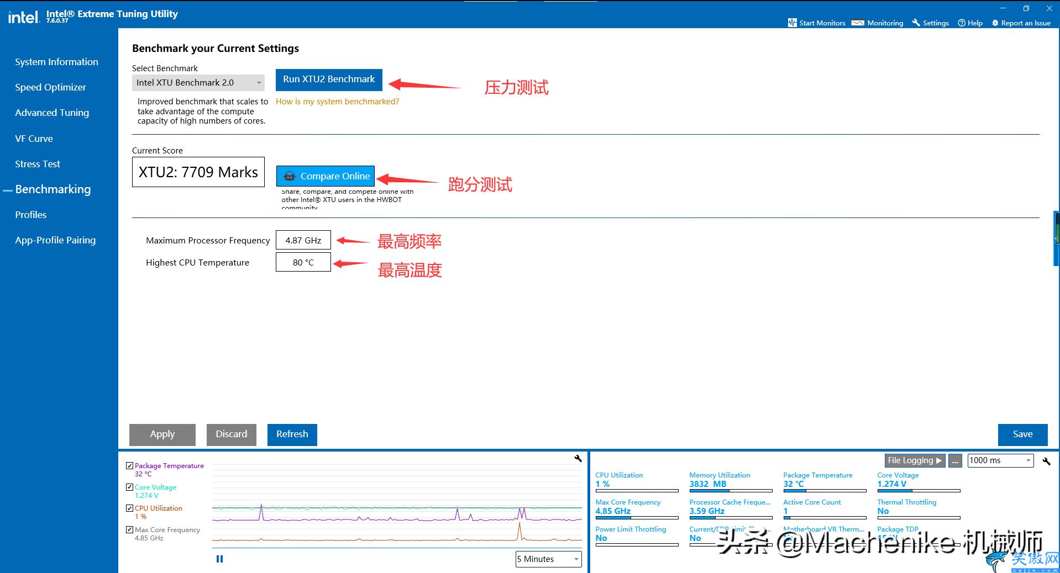This screenshot has height=573, width=1060.
Task: Click the file logging ellipsis button
Action: click(954, 460)
